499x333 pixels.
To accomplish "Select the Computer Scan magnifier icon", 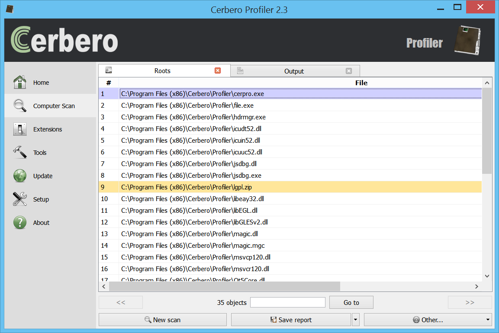I will (x=20, y=106).
